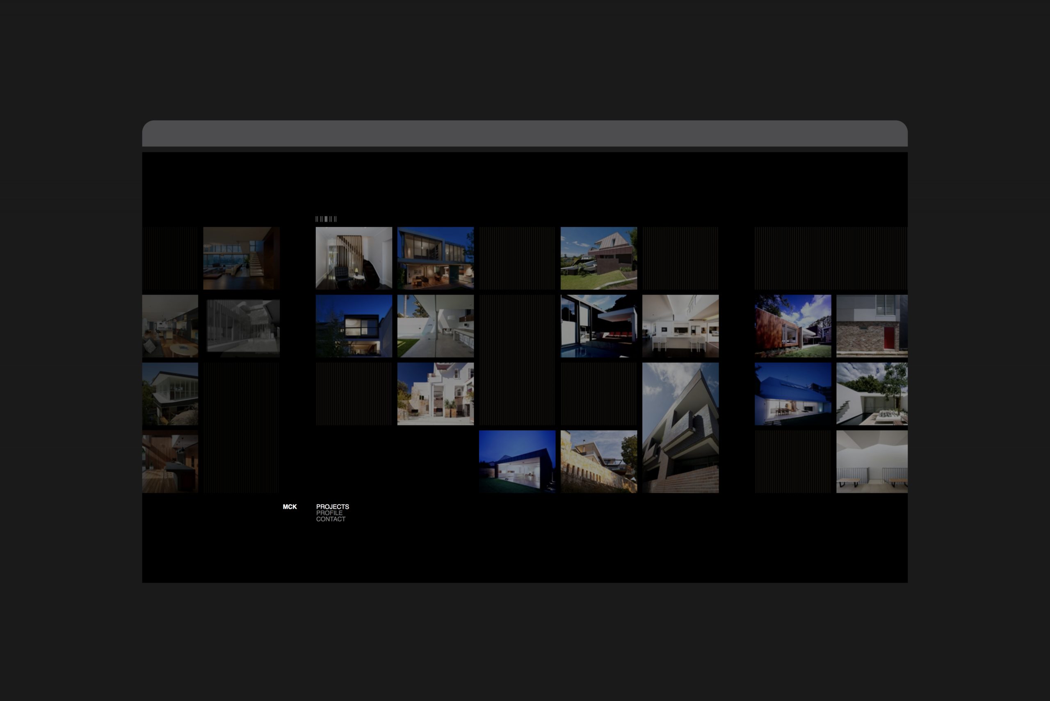
Task: Open the white kitchen with bar stools thumbnail
Action: [x=680, y=326]
